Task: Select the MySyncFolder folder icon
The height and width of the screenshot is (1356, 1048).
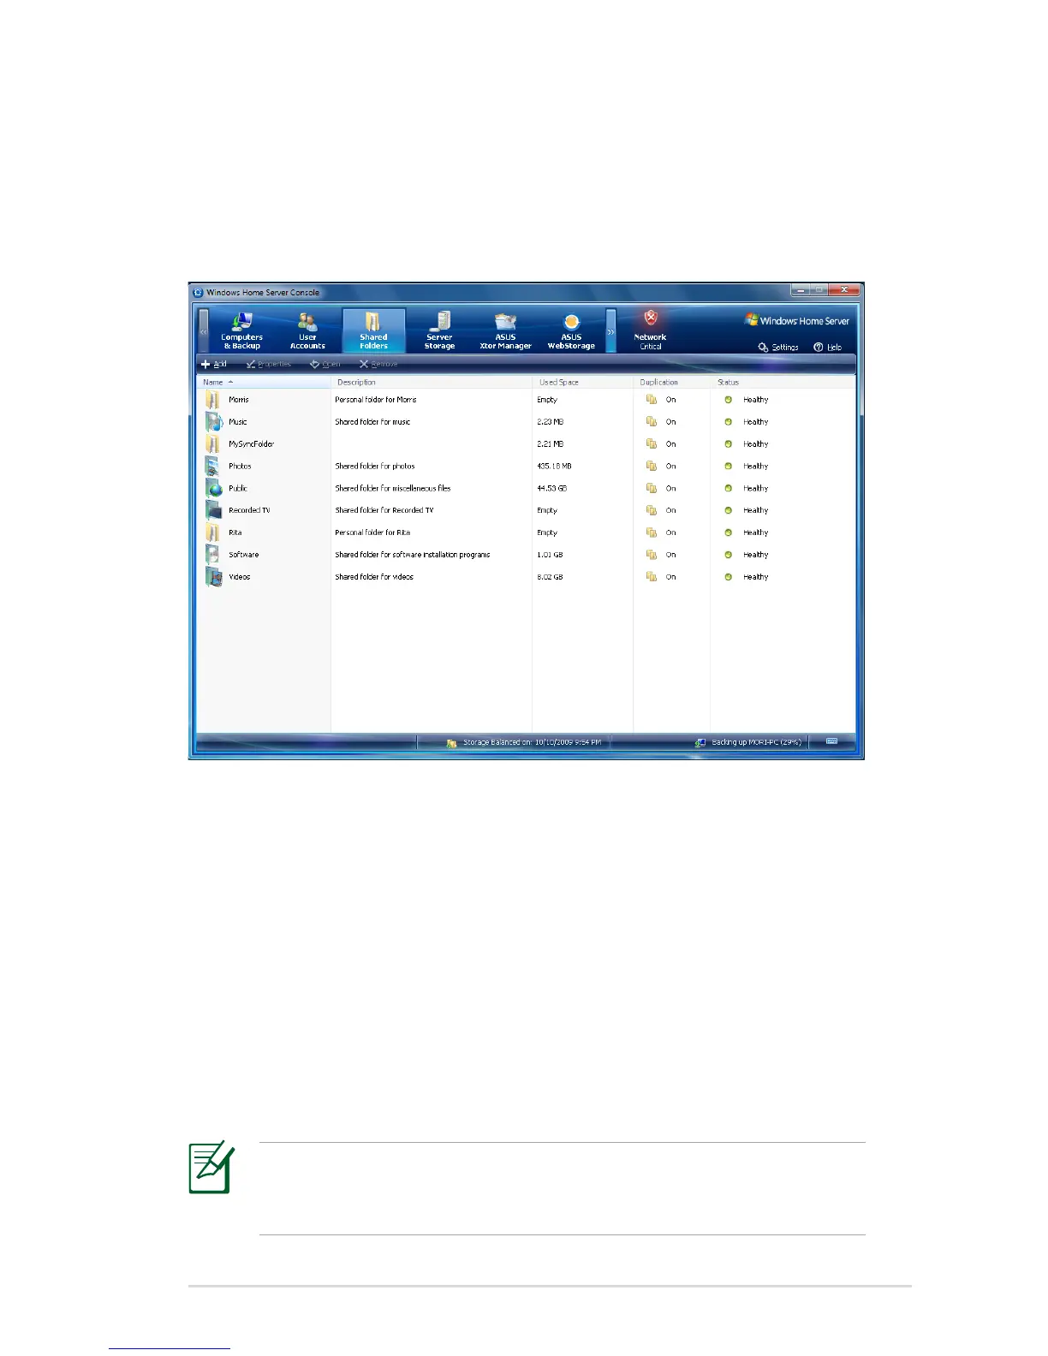Action: pyautogui.click(x=212, y=444)
